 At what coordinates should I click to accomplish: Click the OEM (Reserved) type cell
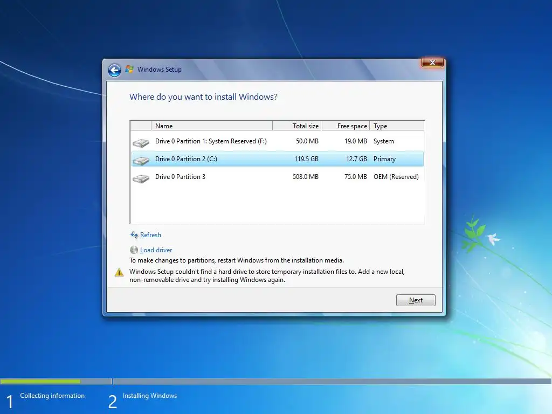(396, 177)
